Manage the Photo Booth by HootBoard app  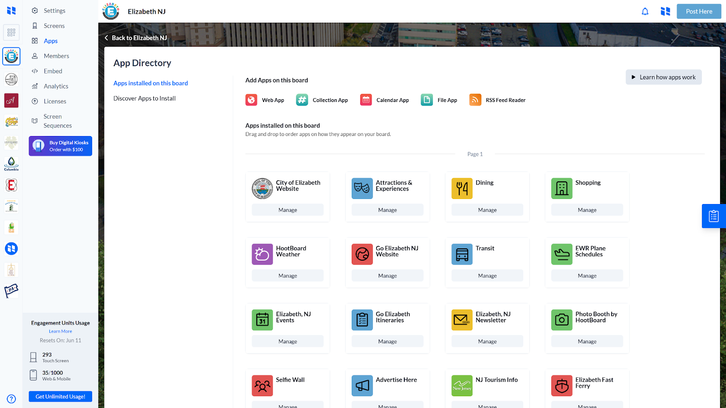[x=587, y=341]
